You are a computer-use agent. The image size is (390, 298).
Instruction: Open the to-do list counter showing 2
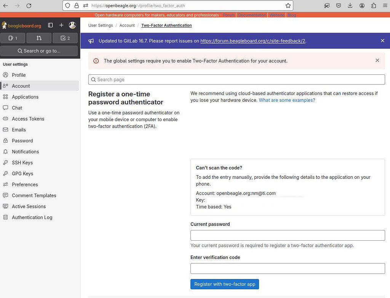click(65, 38)
